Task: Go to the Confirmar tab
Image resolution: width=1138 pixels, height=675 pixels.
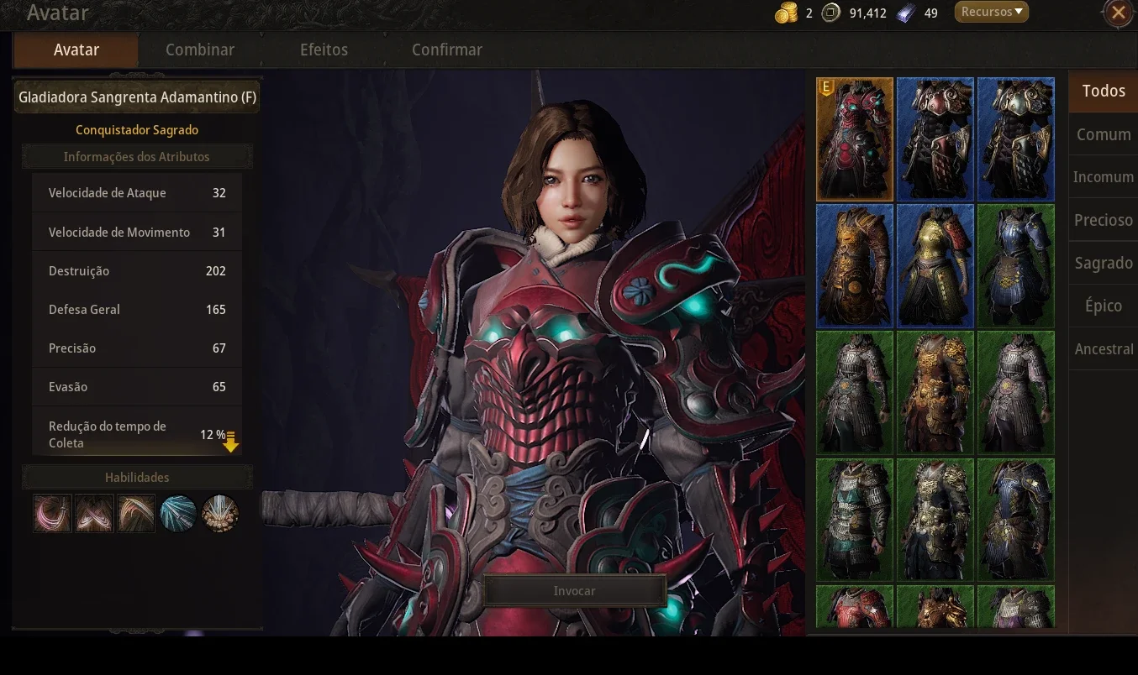Action: (447, 50)
